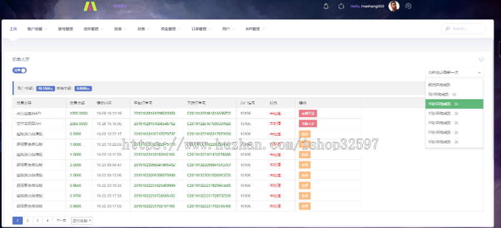Click the green-purple logo at top
This screenshot has width=501, height=228.
tap(90, 6)
